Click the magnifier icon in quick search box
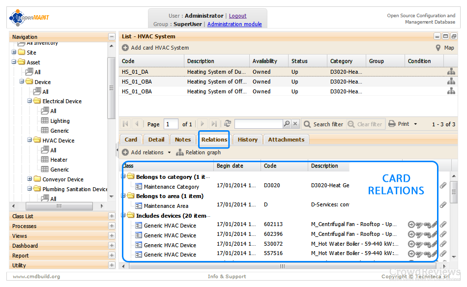This screenshot has height=287, width=467. (x=287, y=123)
